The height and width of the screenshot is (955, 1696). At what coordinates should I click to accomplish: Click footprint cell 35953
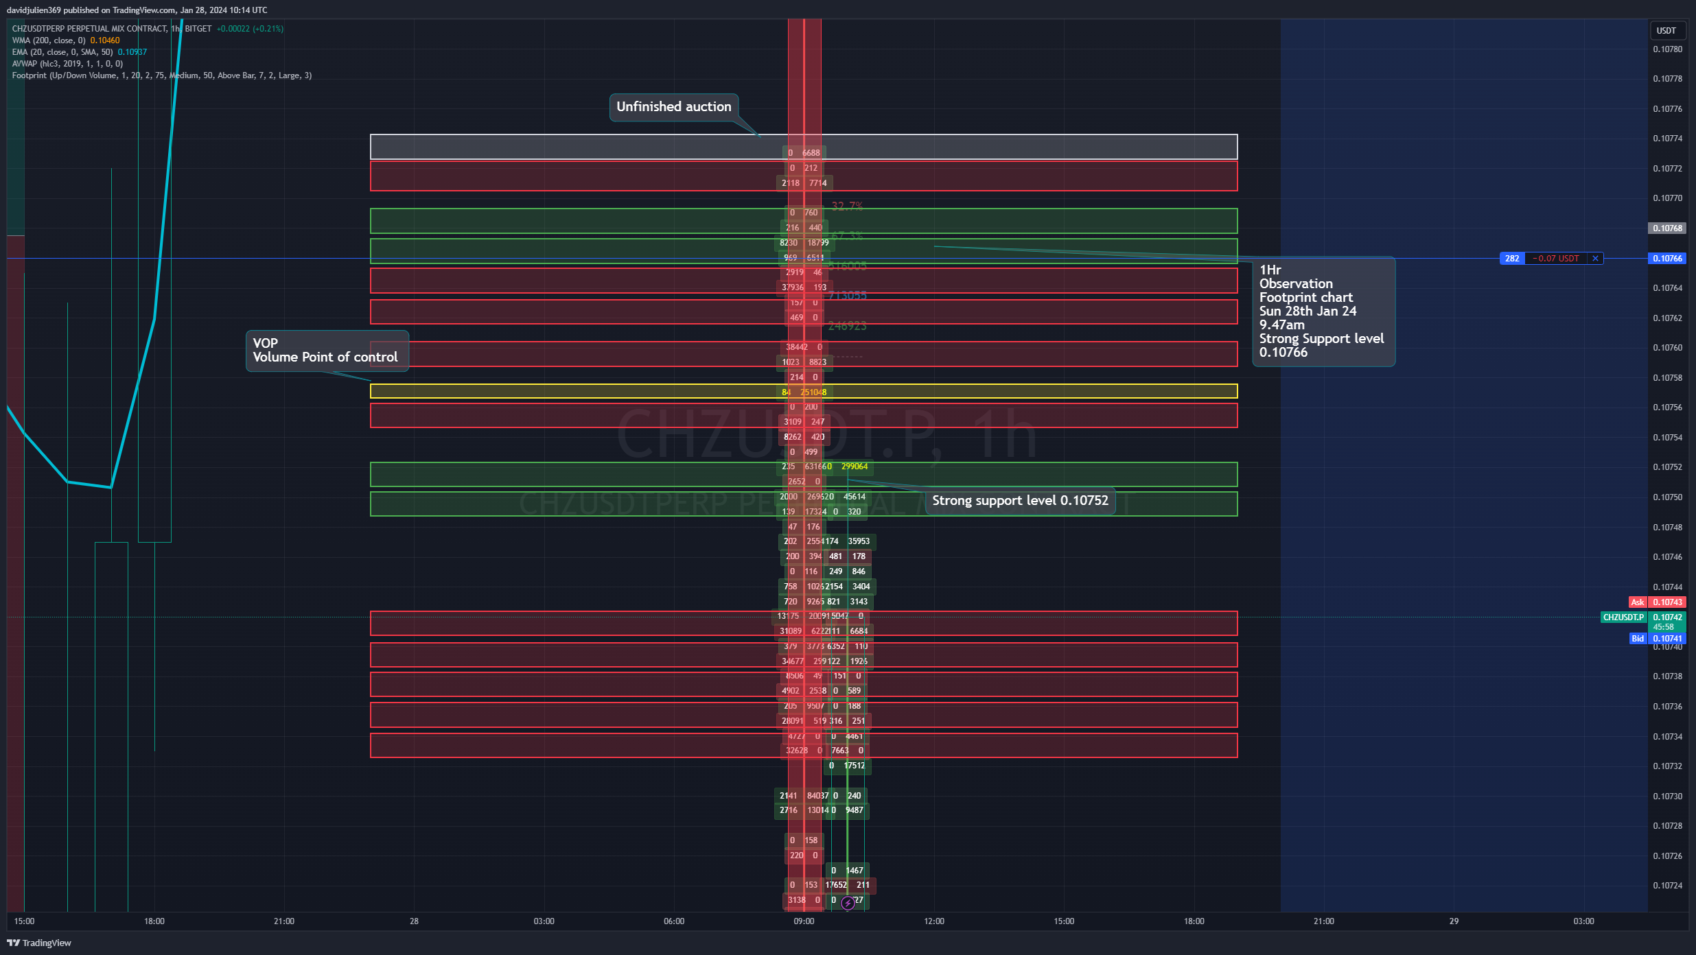(x=859, y=541)
